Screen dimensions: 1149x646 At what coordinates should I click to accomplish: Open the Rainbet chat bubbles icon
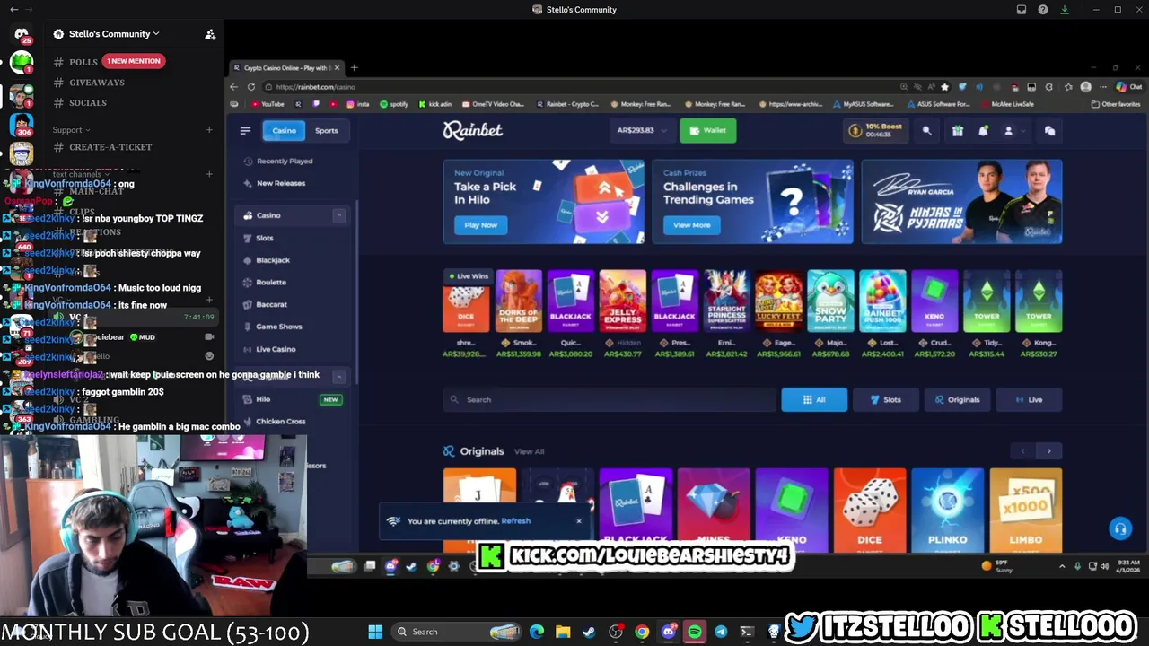tap(1049, 131)
